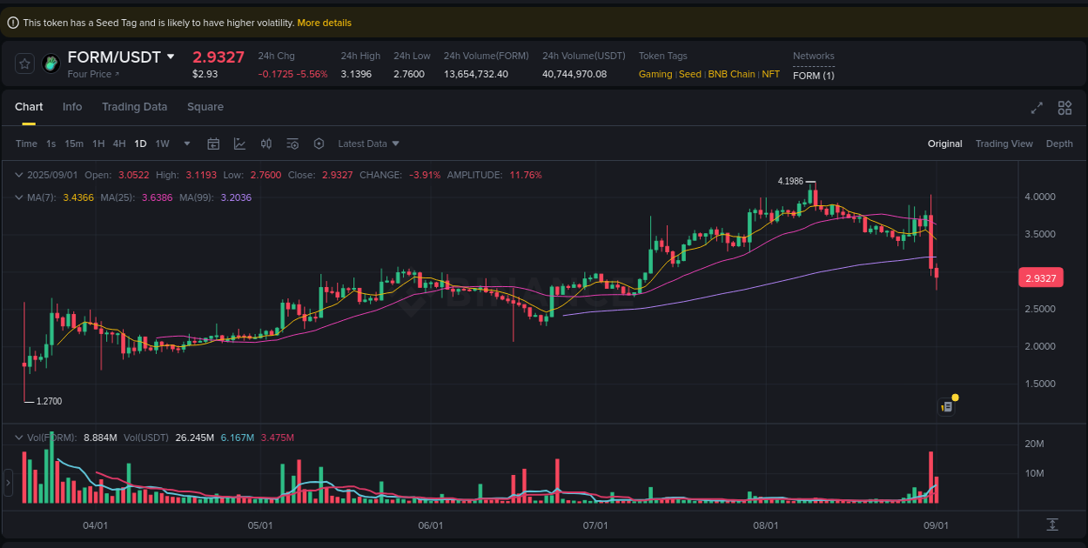The width and height of the screenshot is (1088, 548).
Task: Open the calendar date range picker
Action: (x=213, y=144)
